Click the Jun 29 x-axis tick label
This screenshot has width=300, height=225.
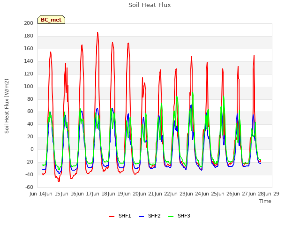pyautogui.click(x=272, y=194)
